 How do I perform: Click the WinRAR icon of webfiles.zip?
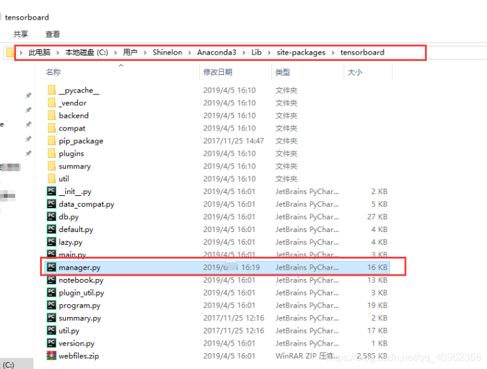51,356
